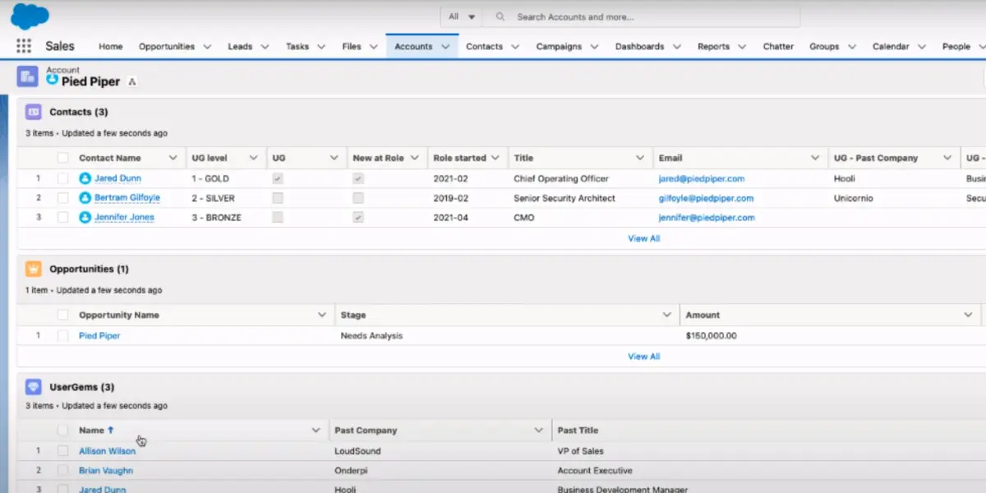Open the Past Company column dropdown in UserGems
Screen dimensions: 986x493
(538, 430)
